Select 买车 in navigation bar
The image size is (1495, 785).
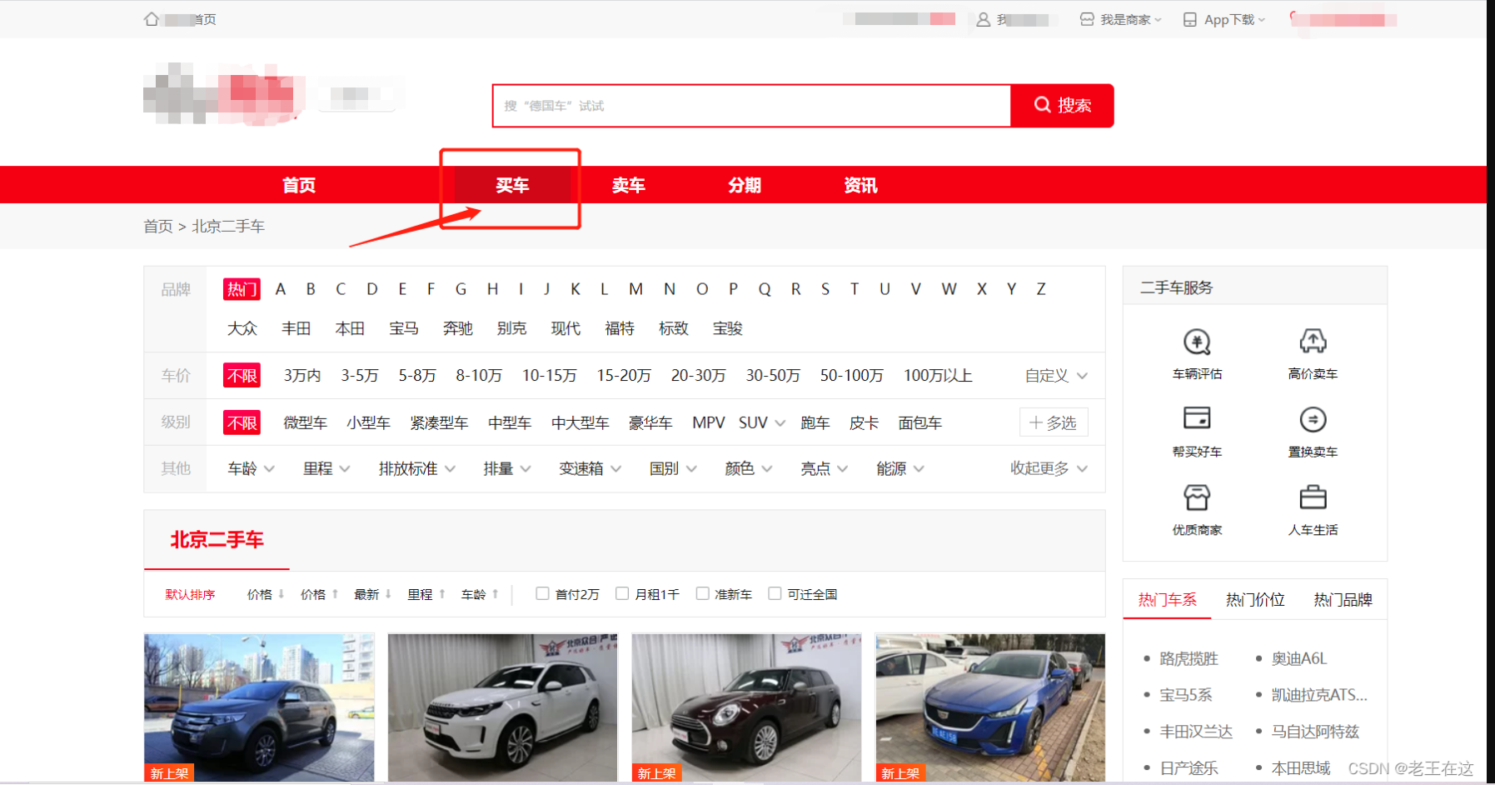pos(512,185)
